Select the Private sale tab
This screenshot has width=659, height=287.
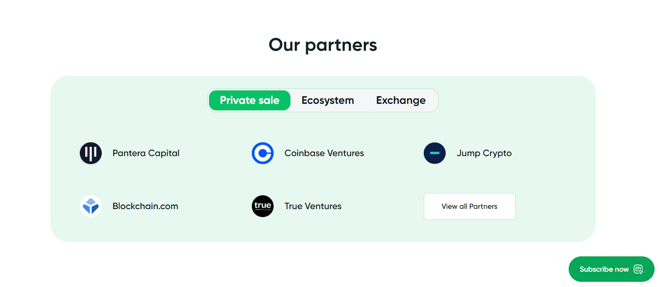(250, 100)
